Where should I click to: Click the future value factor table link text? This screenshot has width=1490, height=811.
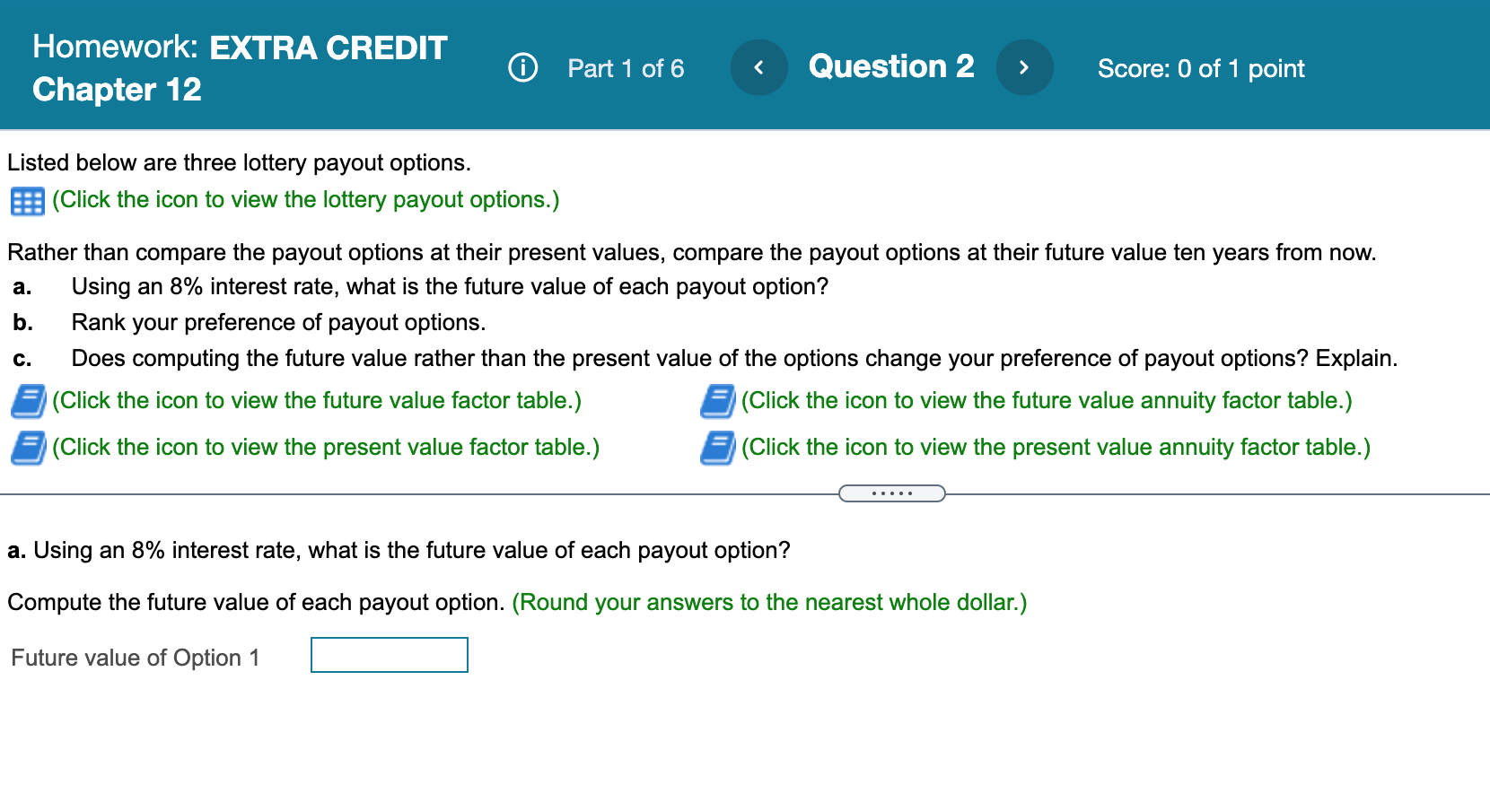point(316,401)
